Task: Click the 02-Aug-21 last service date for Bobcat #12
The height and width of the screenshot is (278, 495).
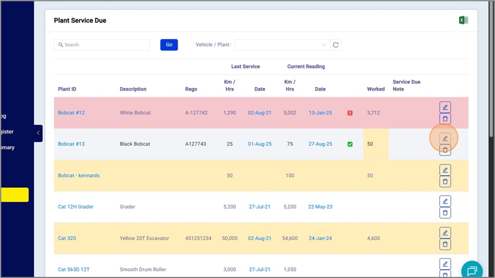Action: [x=260, y=113]
